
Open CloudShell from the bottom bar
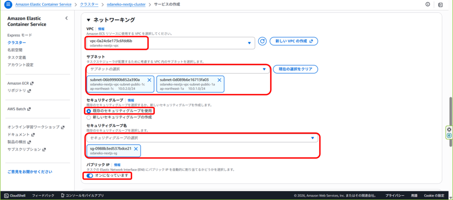click(x=16, y=195)
